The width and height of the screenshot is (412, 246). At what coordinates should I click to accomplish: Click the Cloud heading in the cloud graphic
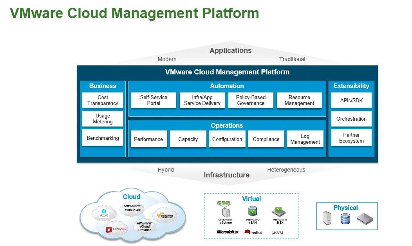(131, 197)
